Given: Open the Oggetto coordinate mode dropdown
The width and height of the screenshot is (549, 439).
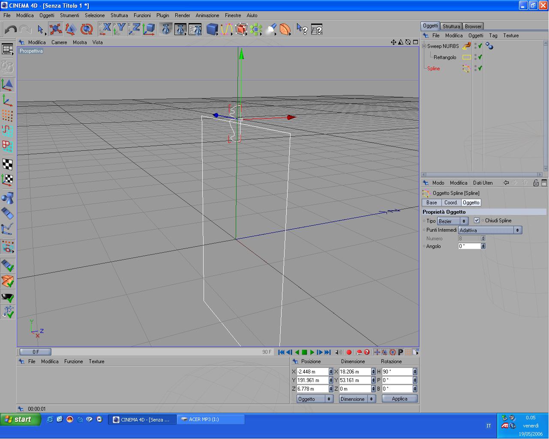Looking at the screenshot, I should (x=315, y=399).
